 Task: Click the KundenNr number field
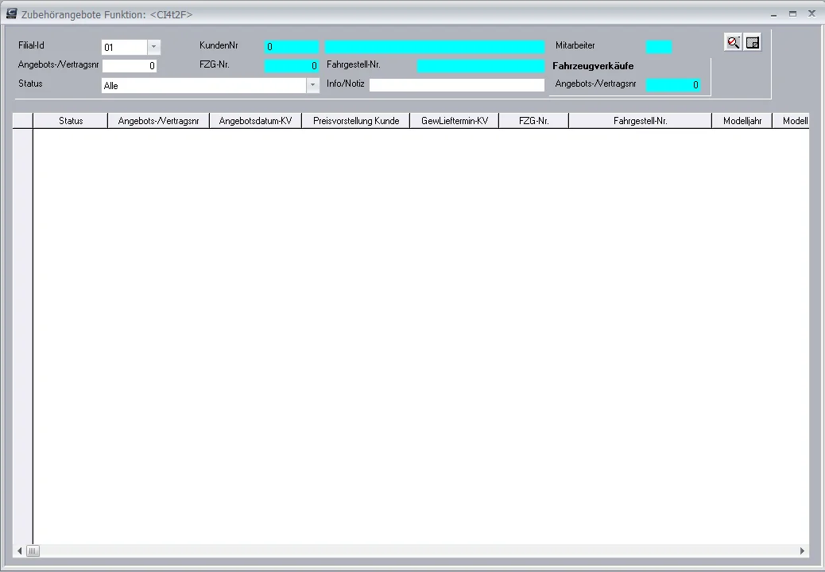click(292, 46)
